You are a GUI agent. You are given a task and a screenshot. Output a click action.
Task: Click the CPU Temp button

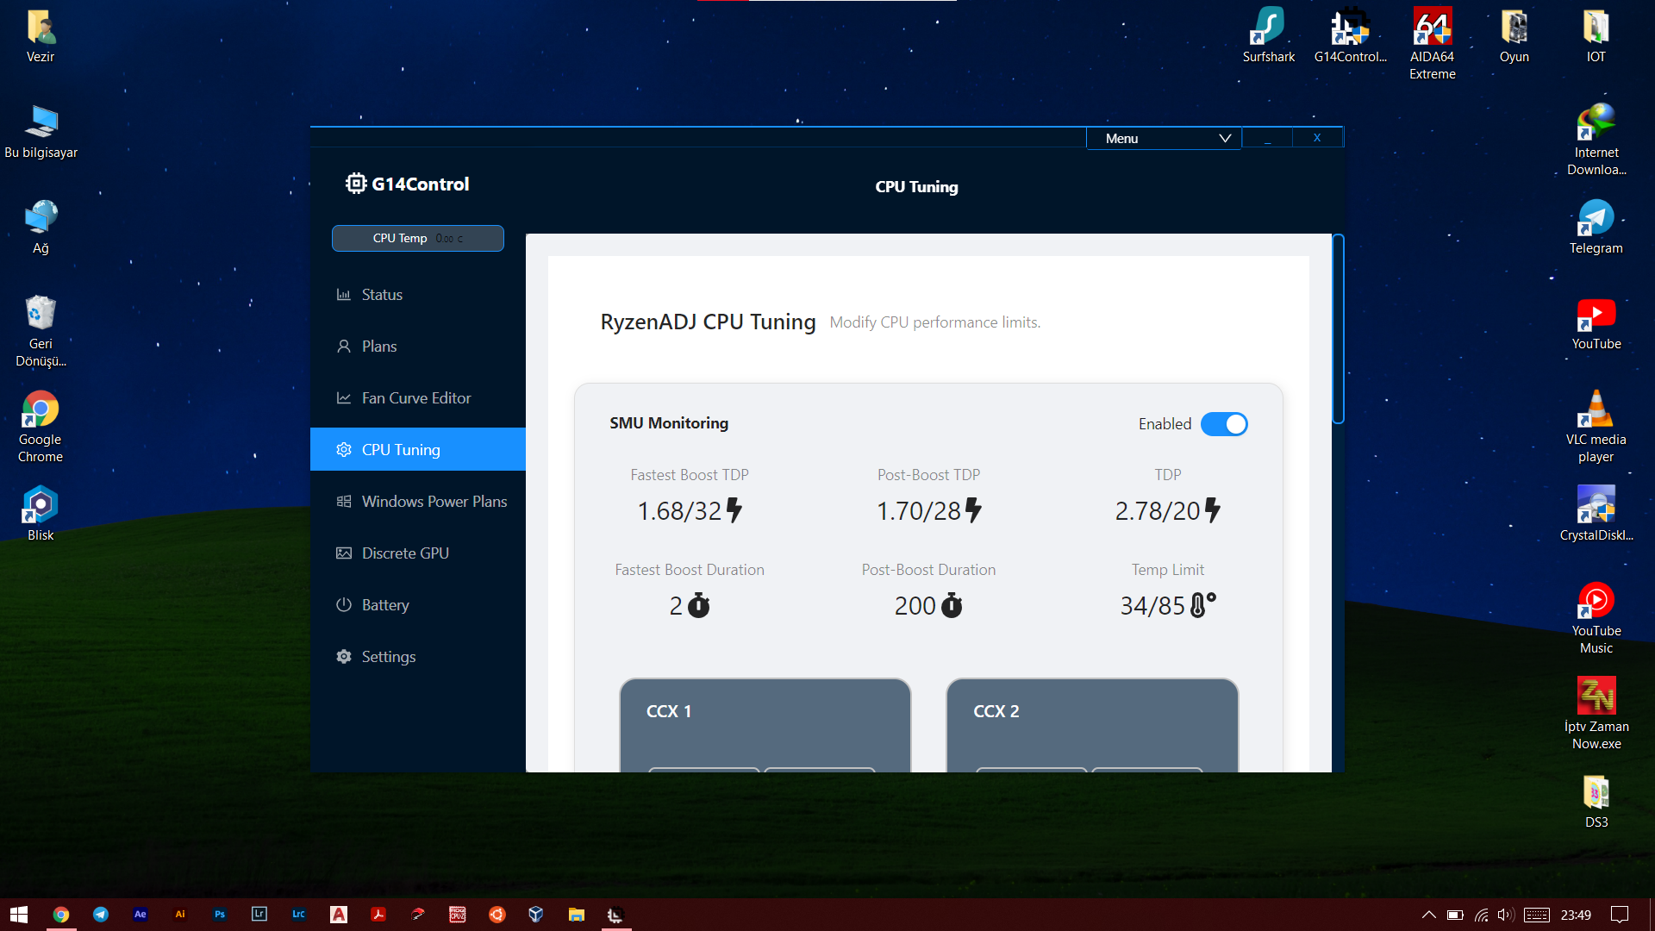[418, 239]
